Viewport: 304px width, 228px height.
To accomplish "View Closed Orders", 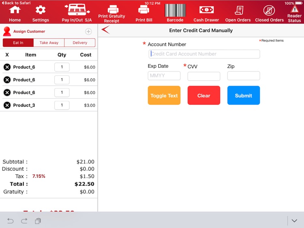I will [x=269, y=10].
